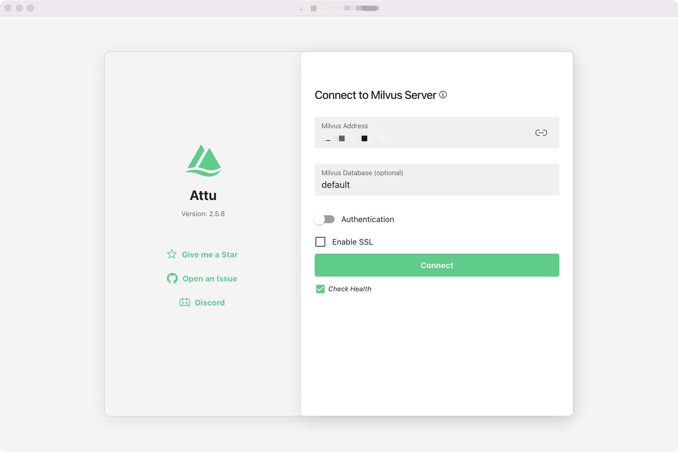
Task: Open the Give me a Star link
Action: coord(210,255)
